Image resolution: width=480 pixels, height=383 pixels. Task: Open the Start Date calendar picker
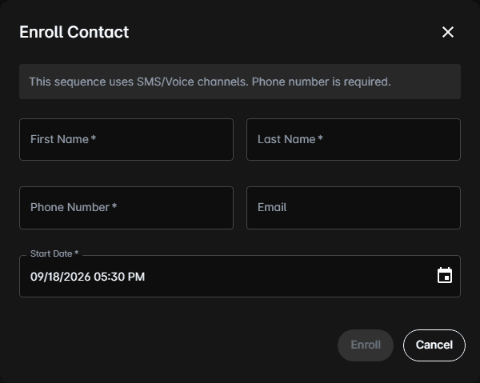click(x=445, y=276)
